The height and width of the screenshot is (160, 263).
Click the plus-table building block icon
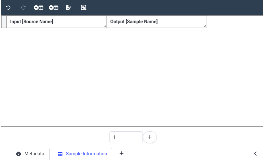[x=53, y=8]
